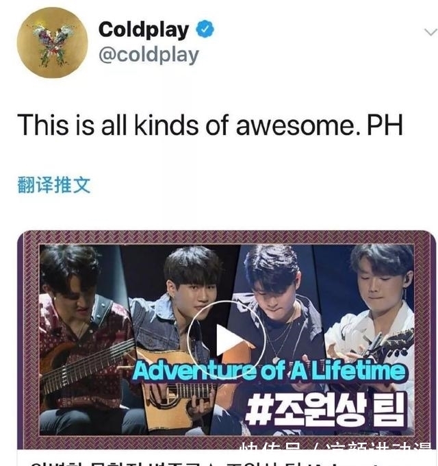The width and height of the screenshot is (438, 466).
Task: Click the bass guitarist in patterned shirt
Action: 83,339
